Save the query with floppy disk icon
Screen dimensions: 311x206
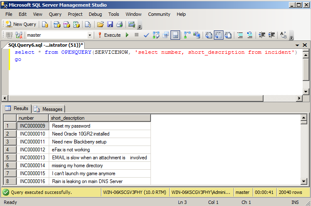tap(110, 24)
